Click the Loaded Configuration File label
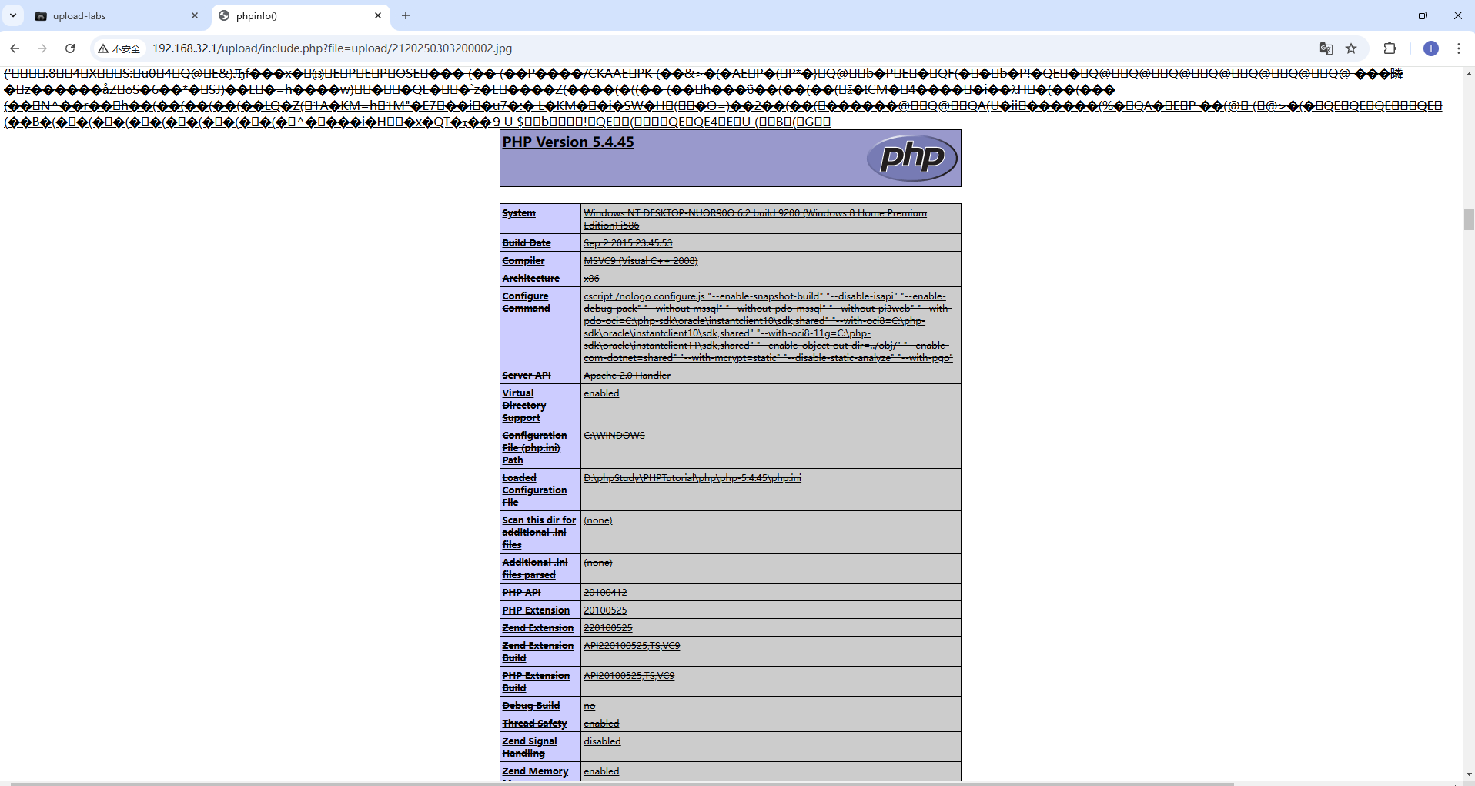This screenshot has width=1475, height=786. pos(535,490)
